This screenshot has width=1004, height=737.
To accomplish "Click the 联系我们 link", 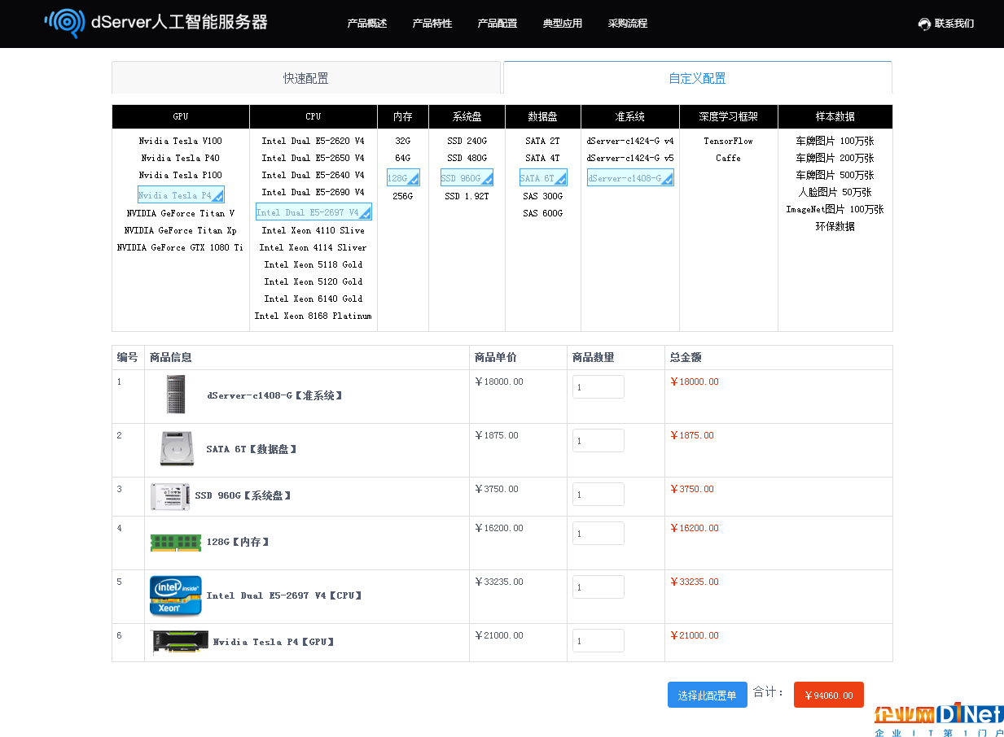I will 954,24.
